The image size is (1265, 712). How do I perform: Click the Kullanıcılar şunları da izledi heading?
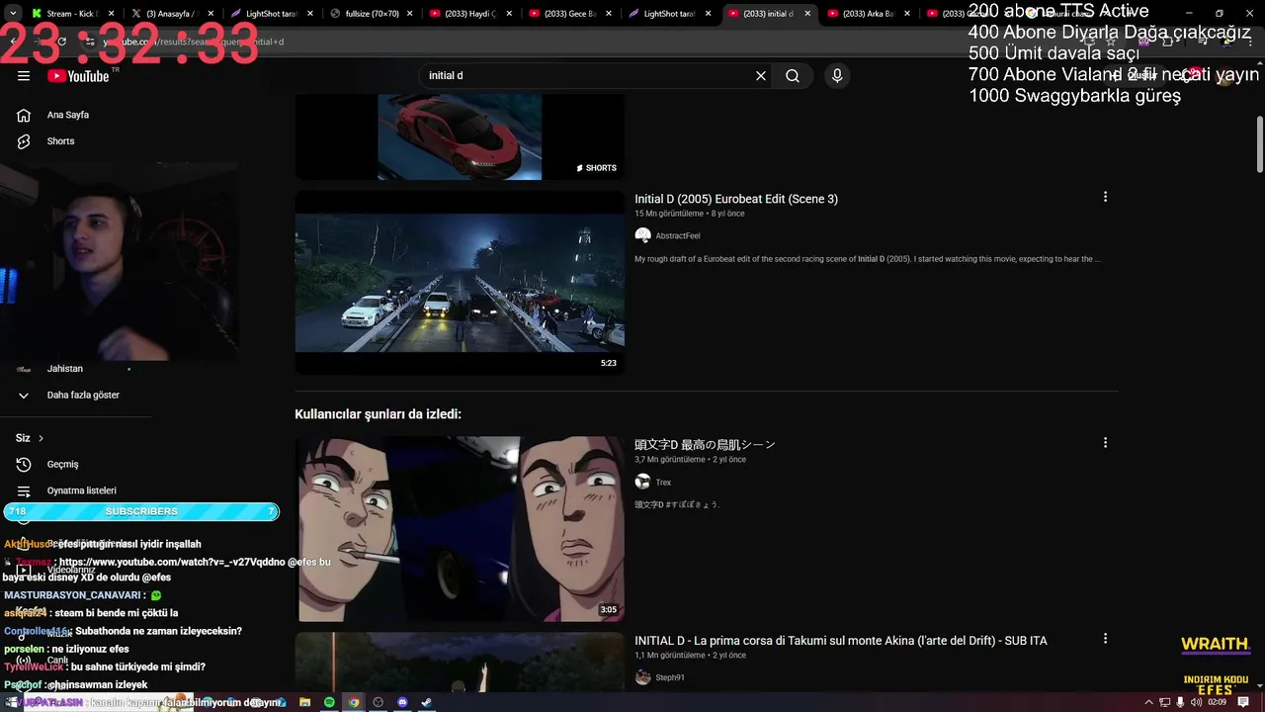pyautogui.click(x=378, y=414)
